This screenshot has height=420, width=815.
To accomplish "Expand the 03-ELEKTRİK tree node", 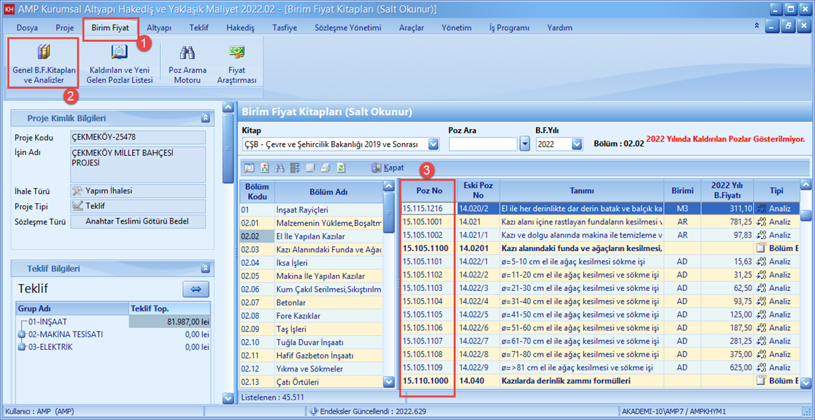I will [22, 347].
